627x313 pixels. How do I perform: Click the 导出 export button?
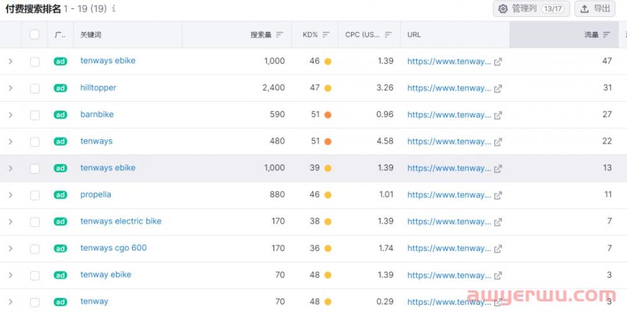595,9
